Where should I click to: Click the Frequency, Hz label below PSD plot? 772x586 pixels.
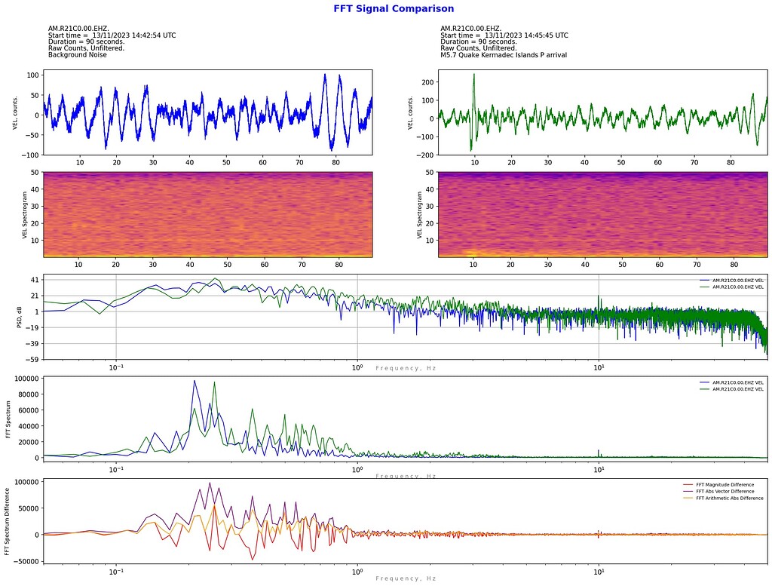406,368
